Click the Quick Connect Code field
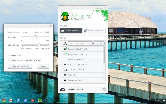166x104 pixels. [x=80, y=43]
